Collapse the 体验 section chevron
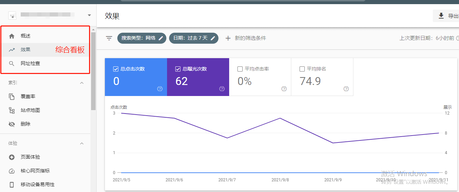 pos(82,143)
